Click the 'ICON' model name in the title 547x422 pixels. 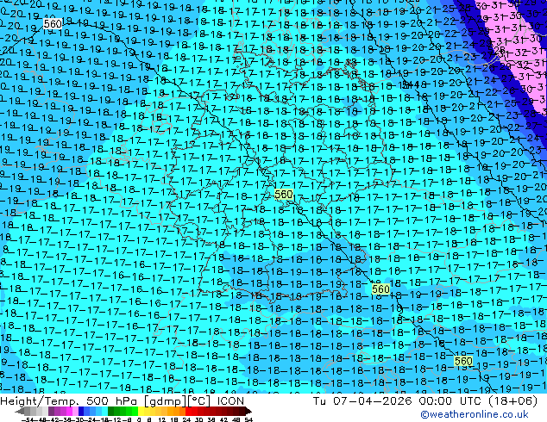coord(230,401)
